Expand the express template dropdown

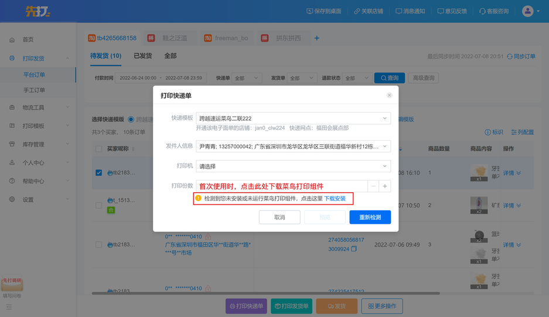(384, 118)
